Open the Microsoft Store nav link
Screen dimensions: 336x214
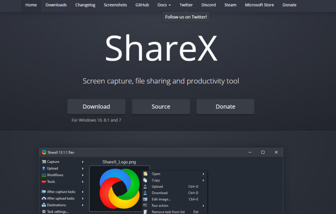[259, 5]
